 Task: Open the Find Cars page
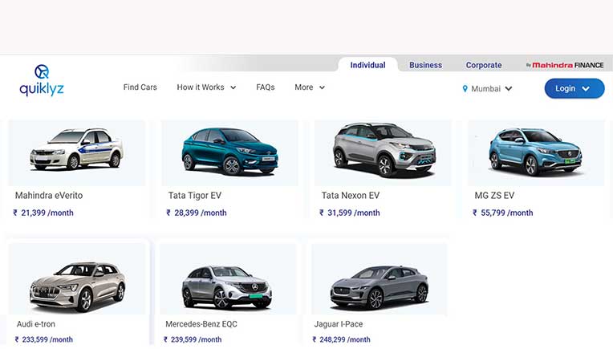pos(140,87)
